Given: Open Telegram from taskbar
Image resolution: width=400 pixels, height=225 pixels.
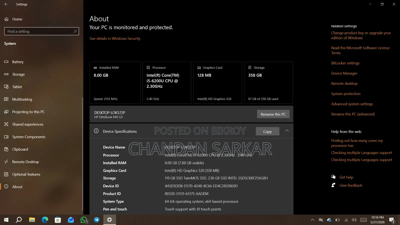Looking at the screenshot, I should (x=97, y=220).
